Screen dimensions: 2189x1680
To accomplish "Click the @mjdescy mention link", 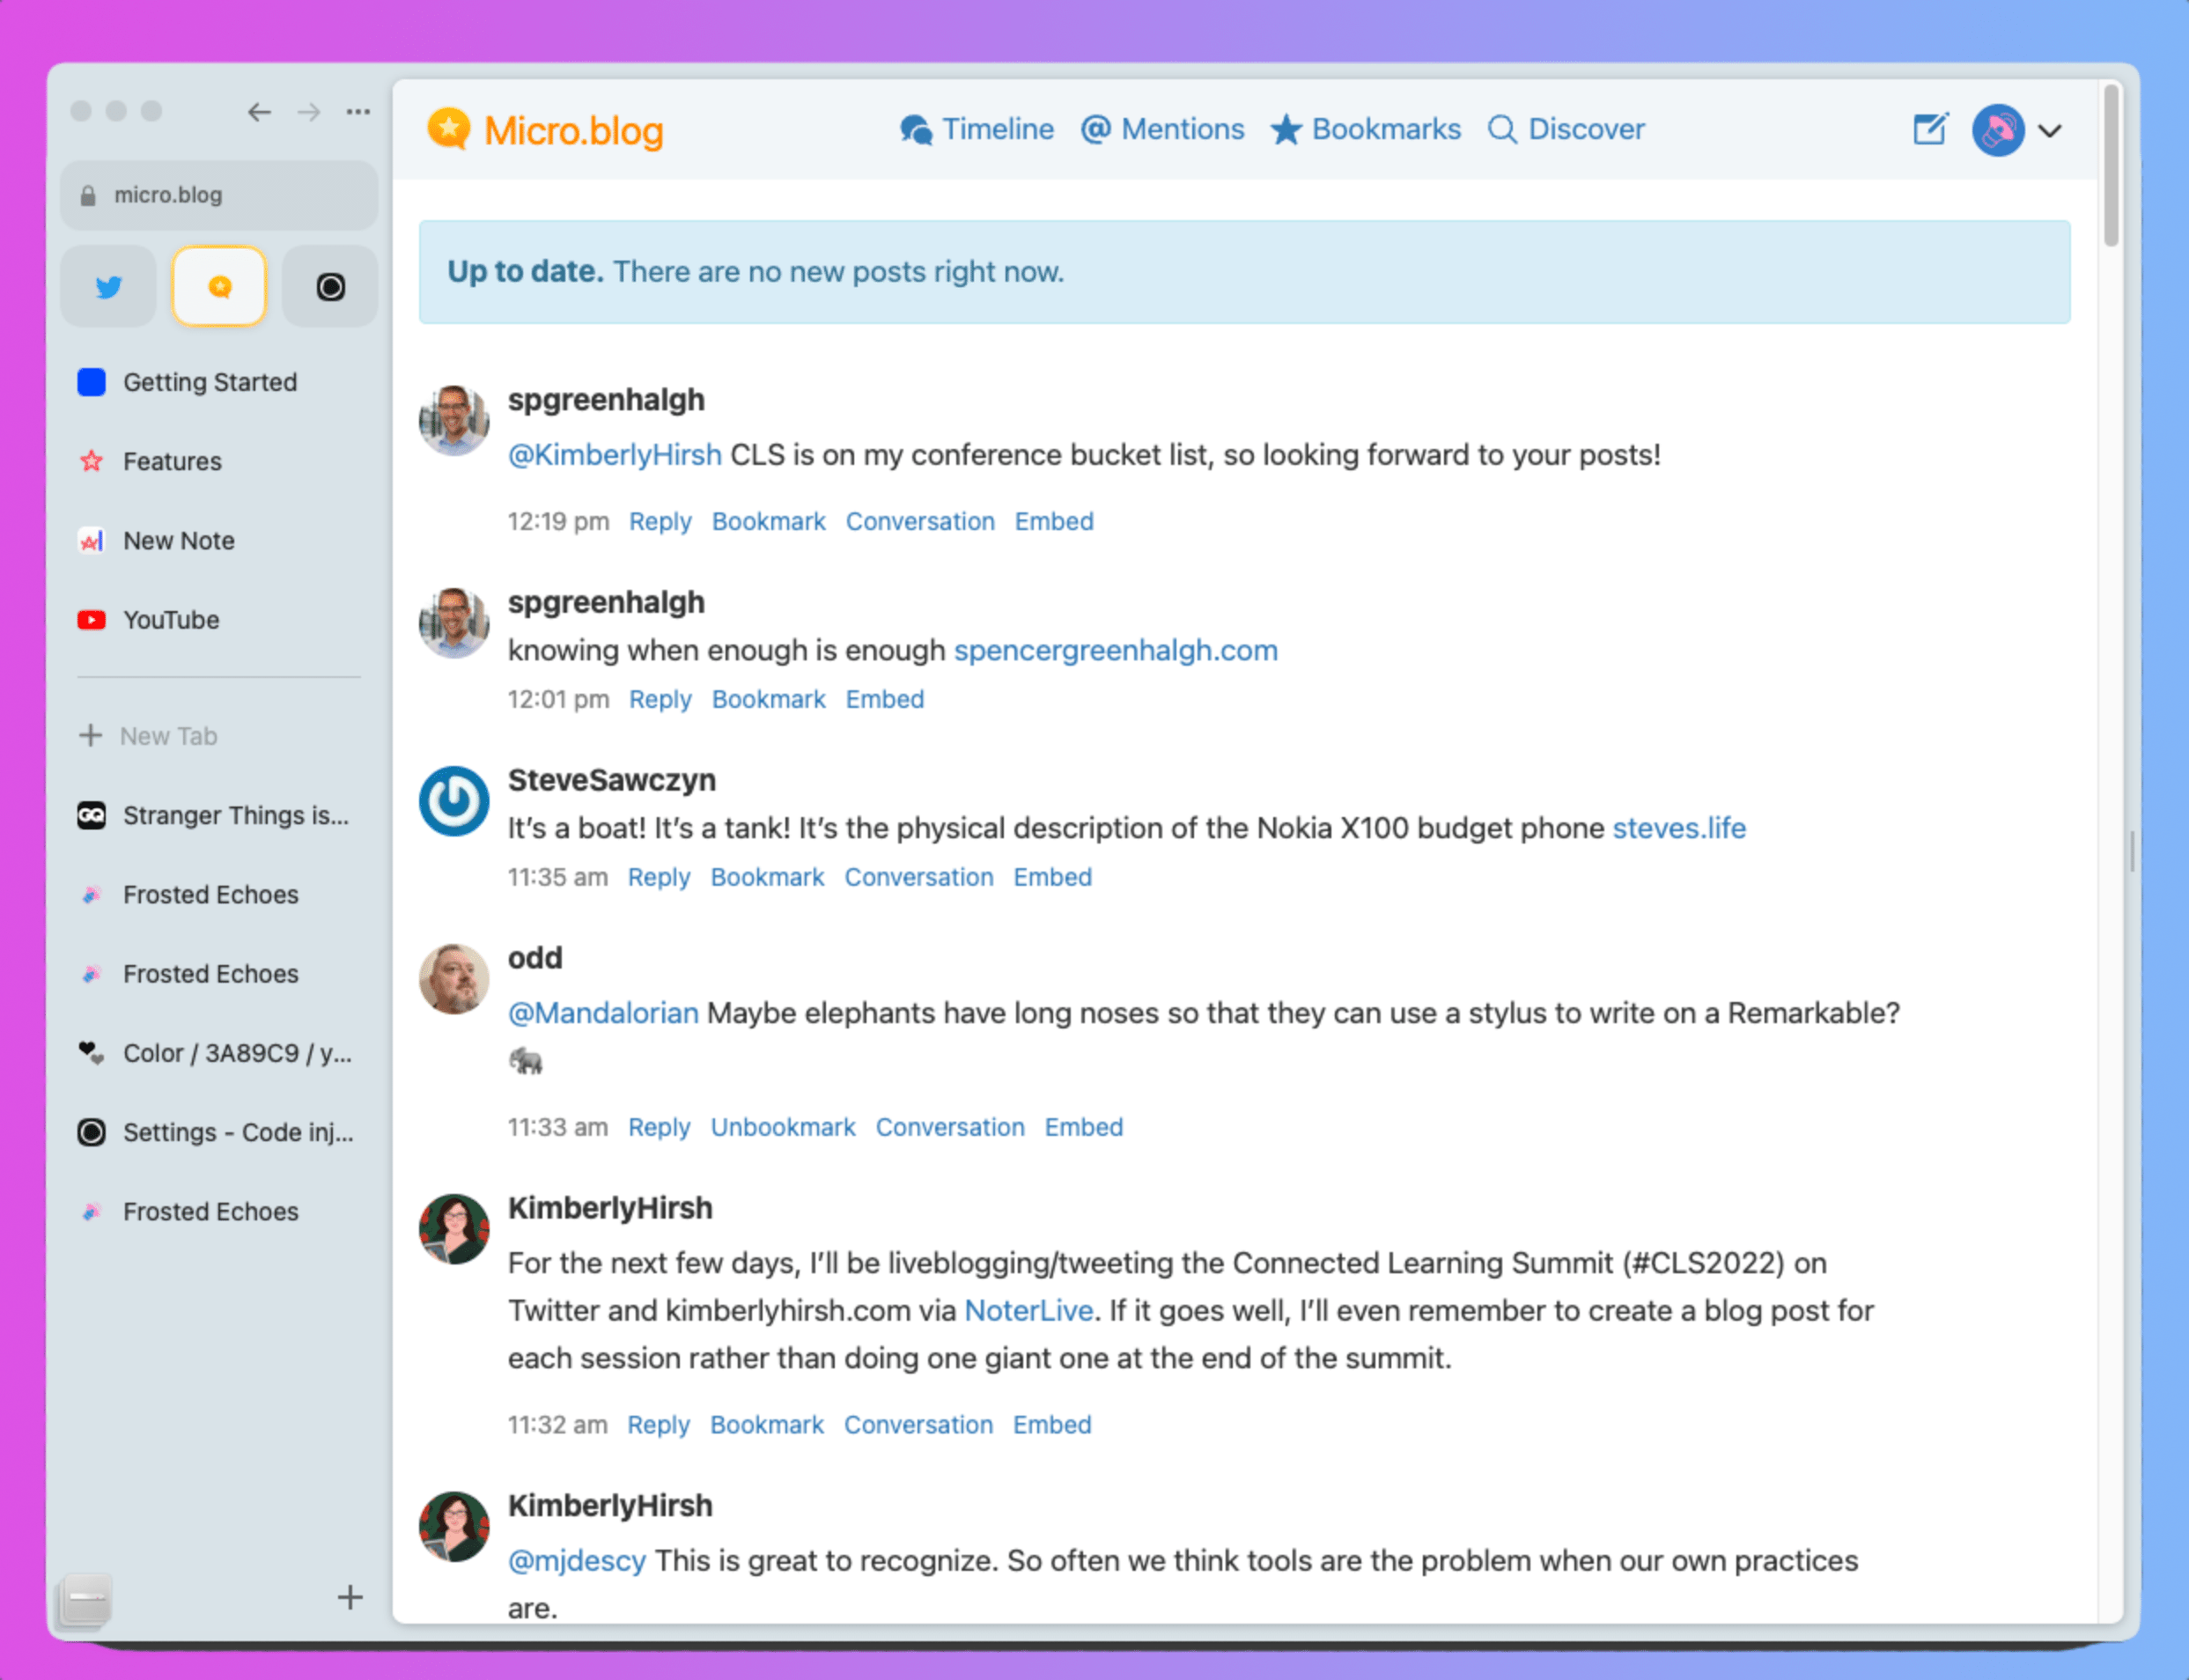I will coord(577,1560).
